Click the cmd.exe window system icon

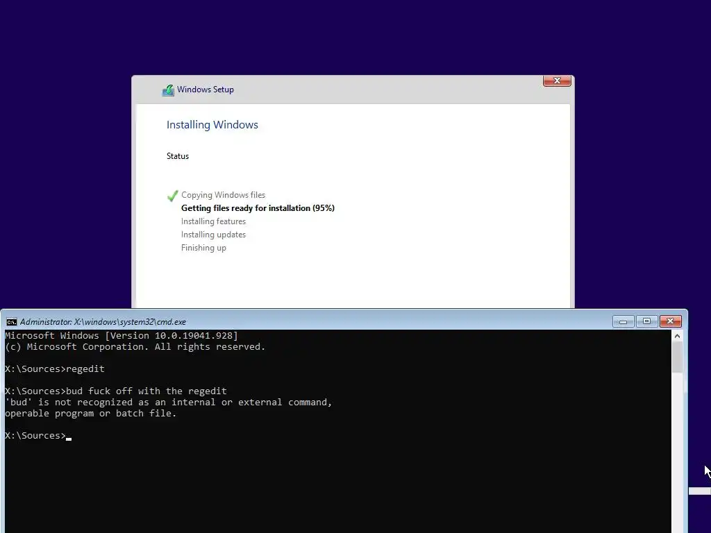[11, 322]
